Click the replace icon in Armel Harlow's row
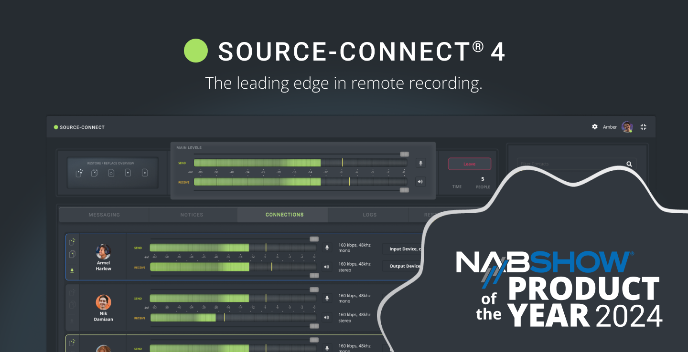Image resolution: width=688 pixels, height=352 pixels. [x=72, y=254]
